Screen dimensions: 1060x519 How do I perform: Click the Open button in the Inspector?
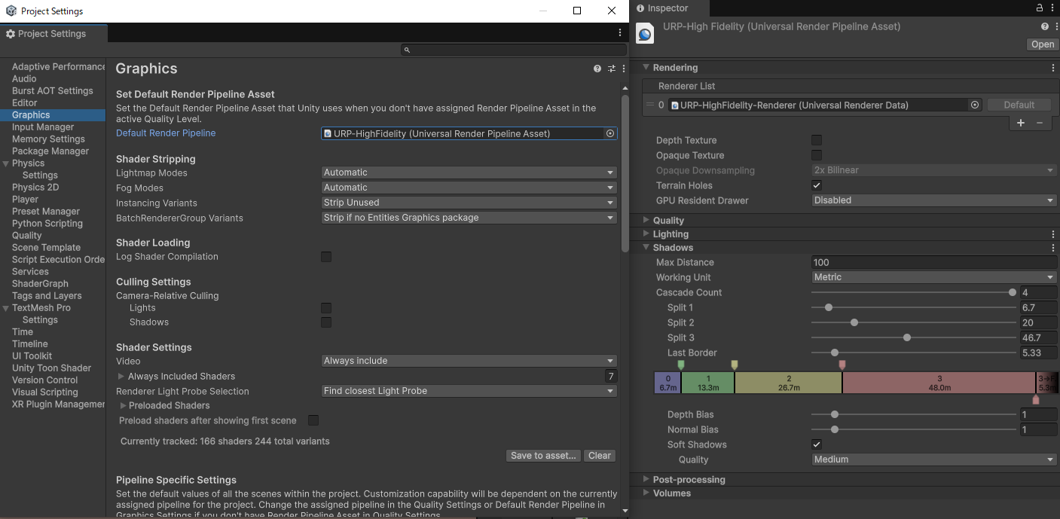coord(1043,44)
